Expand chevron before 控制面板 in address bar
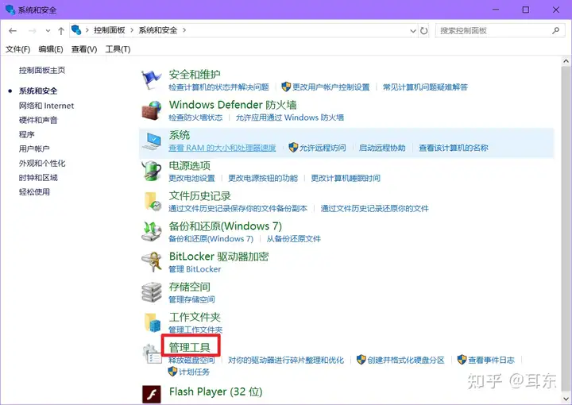 coord(87,30)
